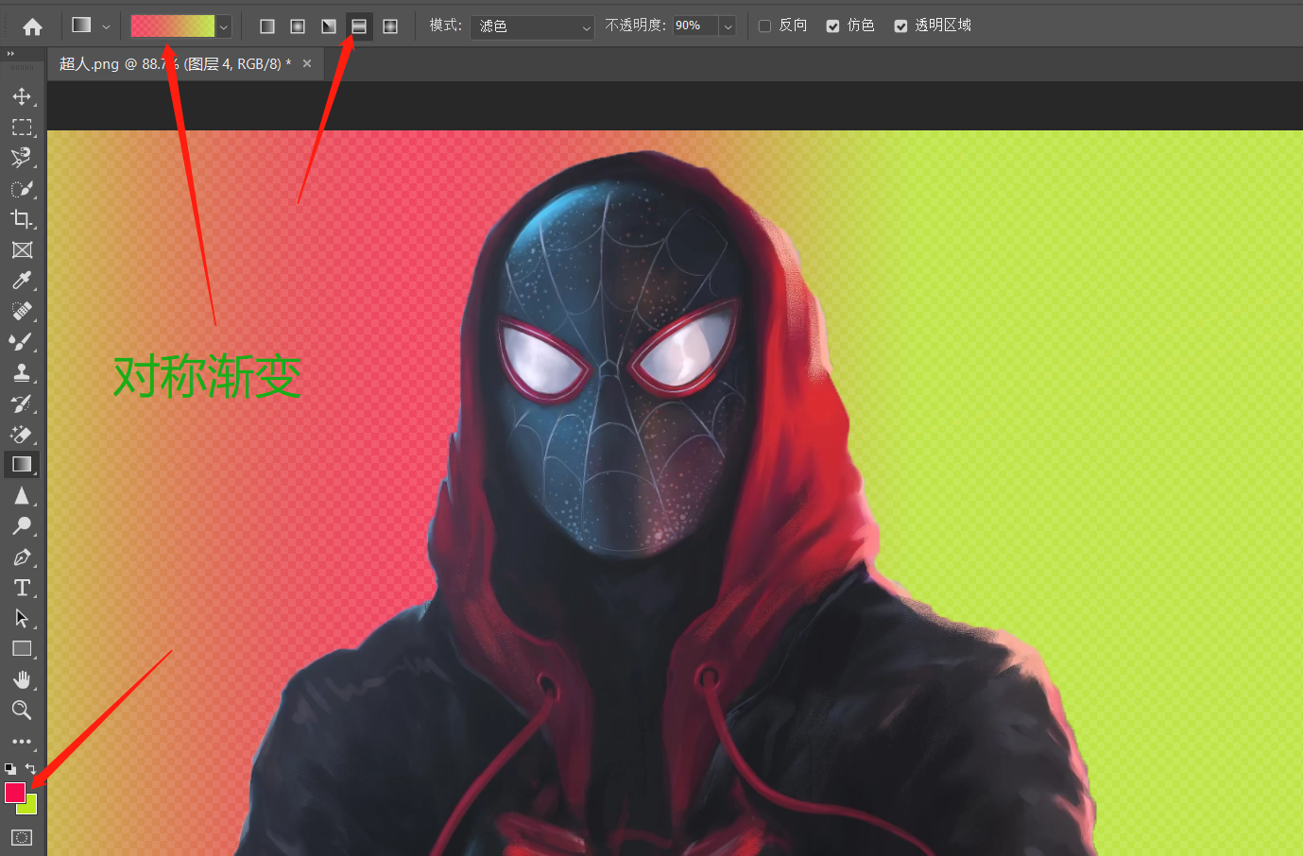The image size is (1303, 856).
Task: Toggle the 仿色 checkbox
Action: pyautogui.click(x=832, y=26)
